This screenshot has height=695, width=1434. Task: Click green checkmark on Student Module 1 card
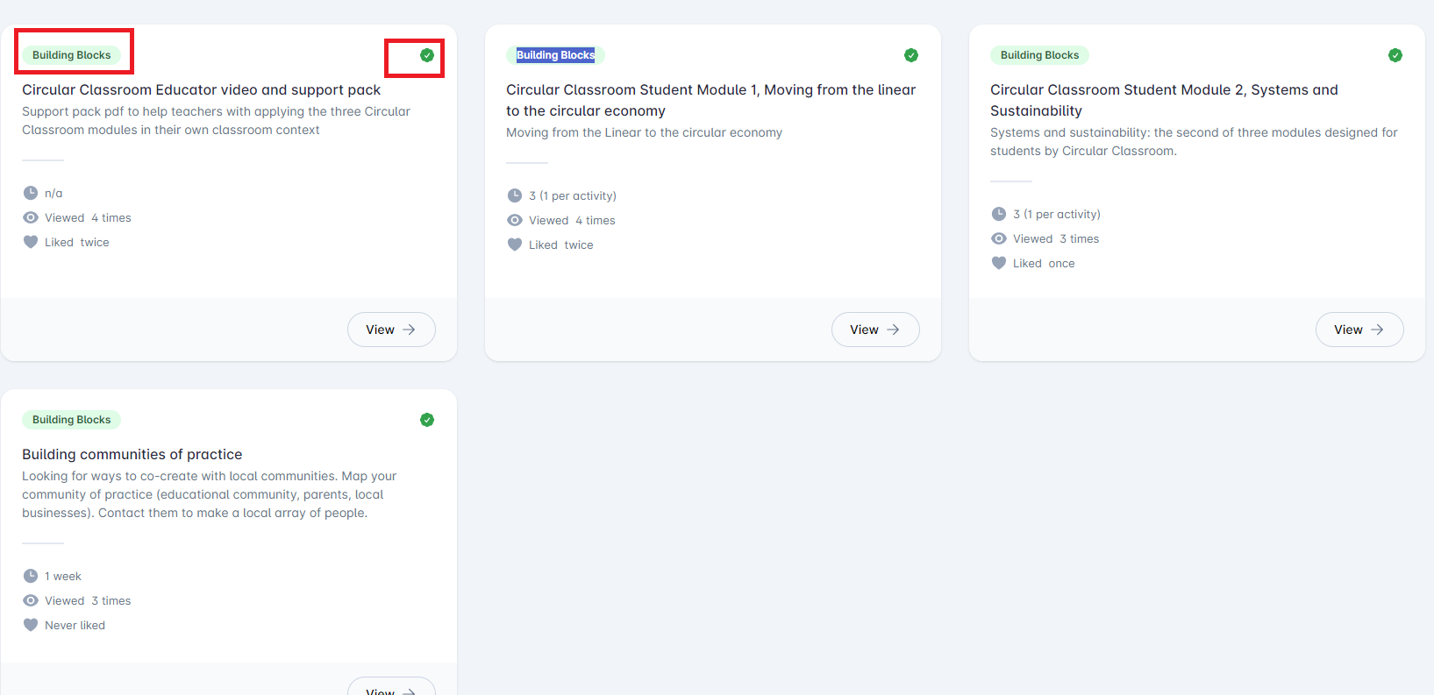[911, 55]
